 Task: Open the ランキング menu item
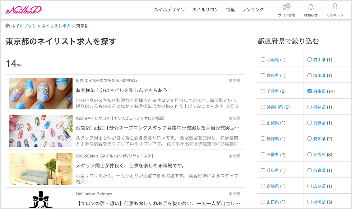point(253,10)
